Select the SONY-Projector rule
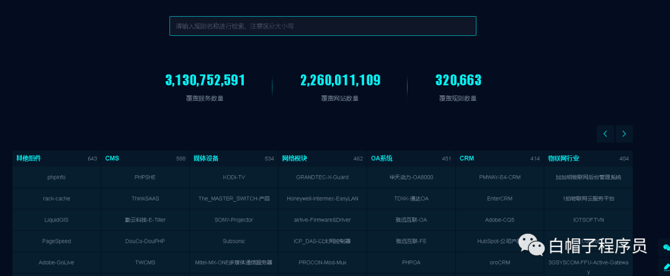The height and width of the screenshot is (276, 670). click(x=234, y=220)
